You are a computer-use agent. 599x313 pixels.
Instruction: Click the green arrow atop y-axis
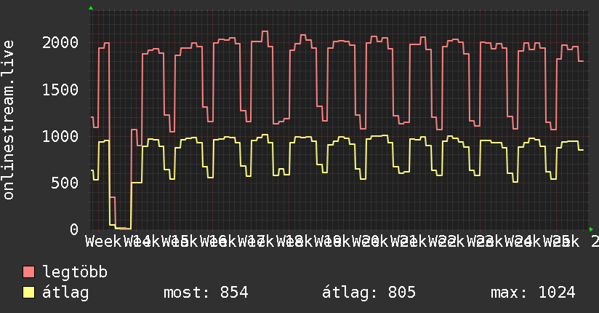coord(91,8)
